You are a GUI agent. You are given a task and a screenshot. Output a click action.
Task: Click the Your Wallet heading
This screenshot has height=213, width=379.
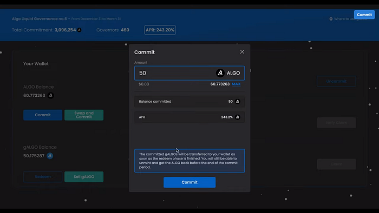tap(36, 64)
